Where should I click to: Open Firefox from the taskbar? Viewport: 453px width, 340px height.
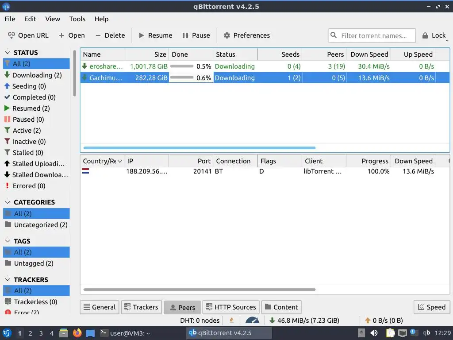[77, 333]
